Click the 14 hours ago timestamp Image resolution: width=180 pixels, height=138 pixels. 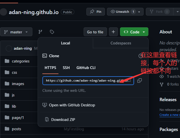pos(133,129)
